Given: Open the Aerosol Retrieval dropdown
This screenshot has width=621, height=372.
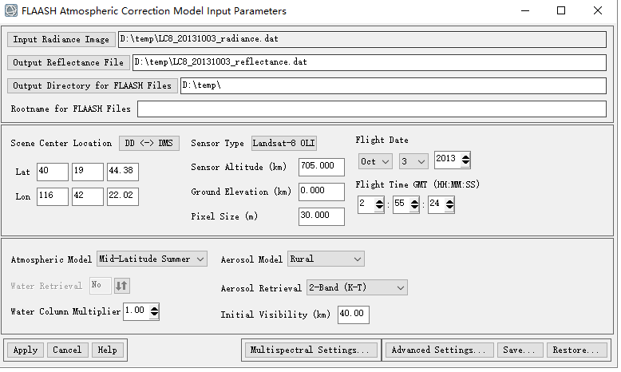Looking at the screenshot, I should pos(357,288).
